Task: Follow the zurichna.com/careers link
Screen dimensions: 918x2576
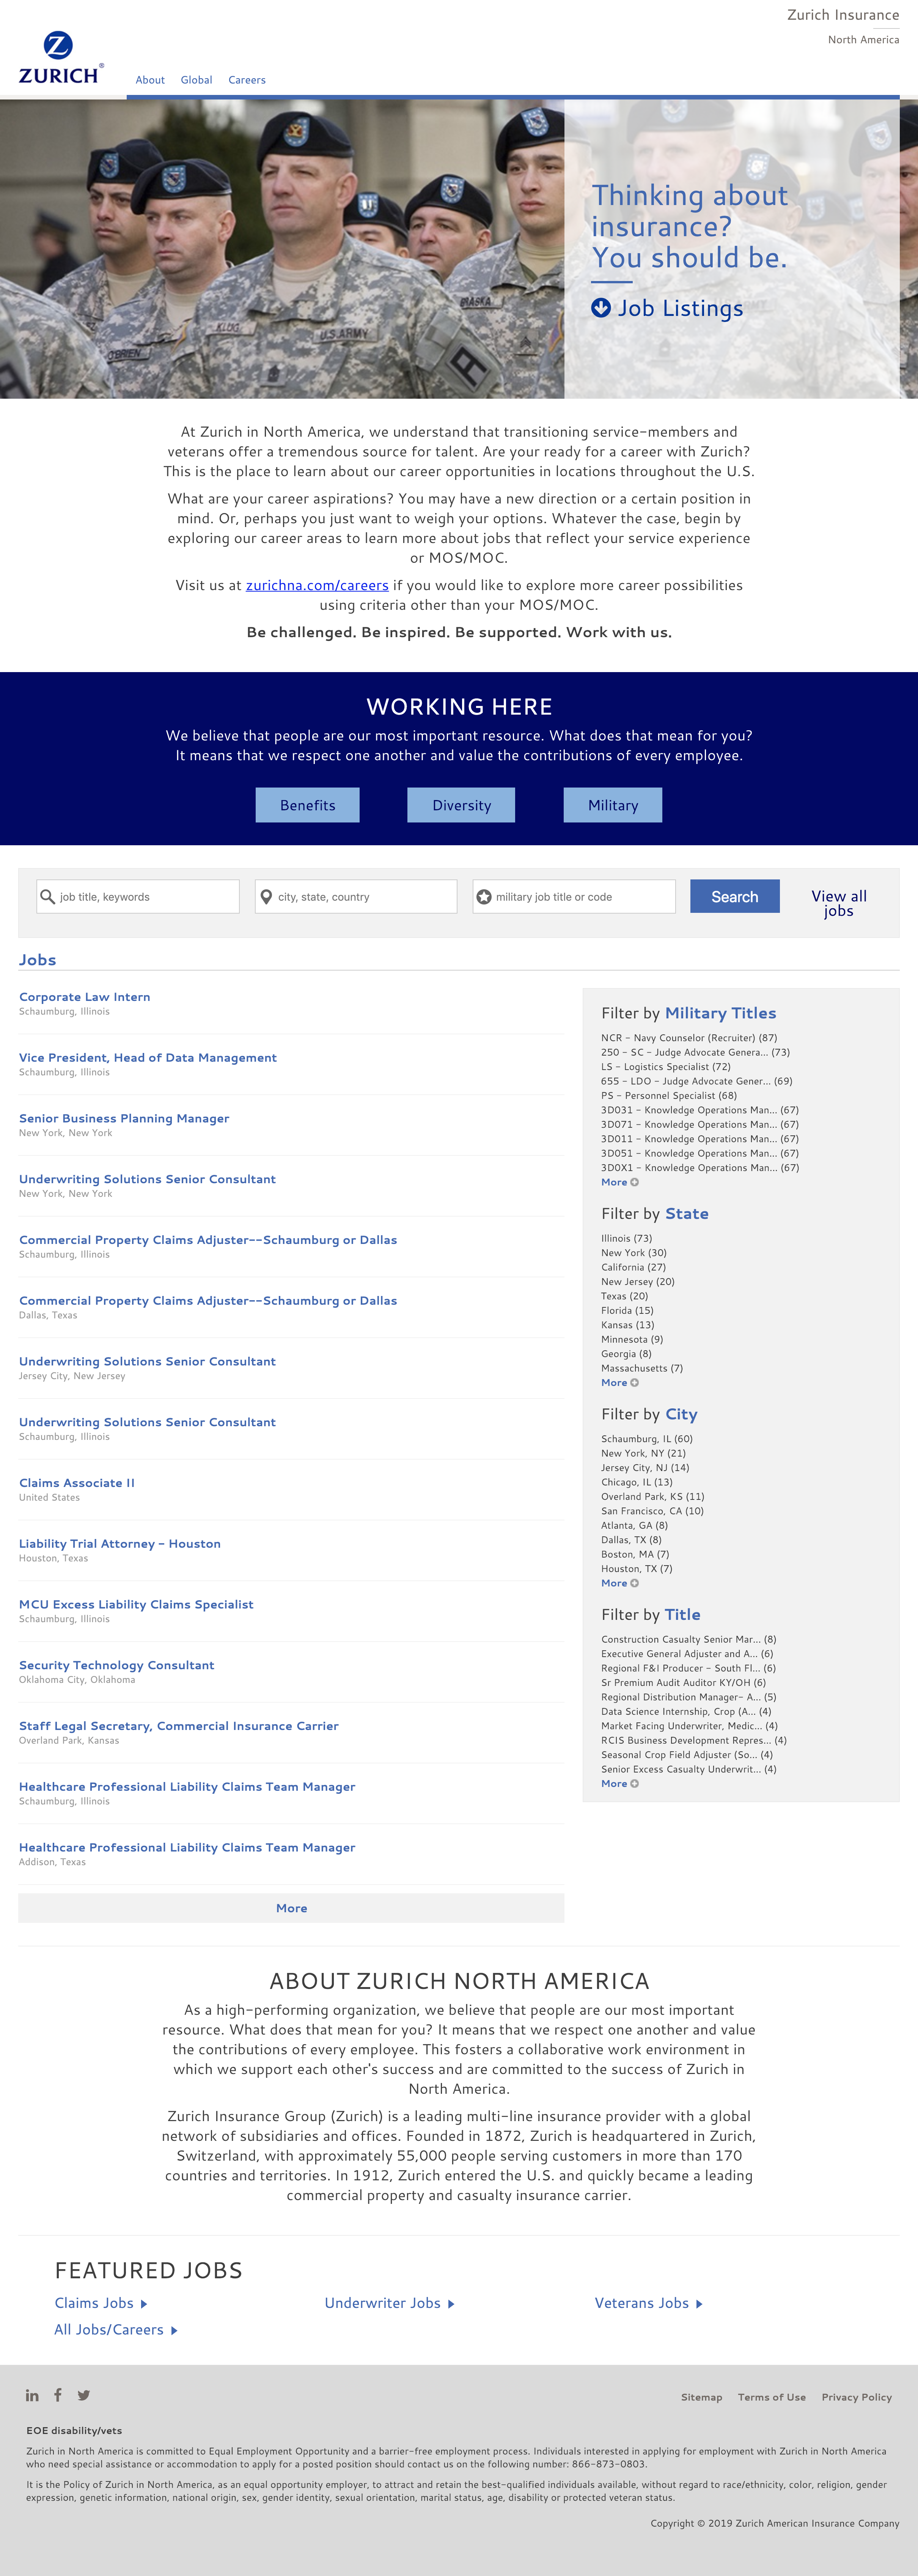Action: point(317,585)
